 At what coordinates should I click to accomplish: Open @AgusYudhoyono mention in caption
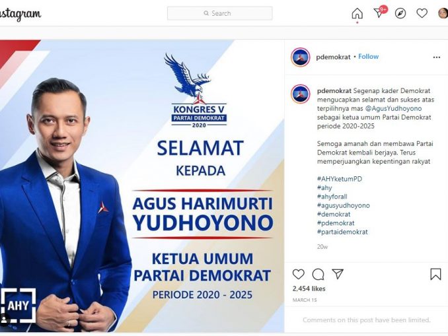pos(393,108)
